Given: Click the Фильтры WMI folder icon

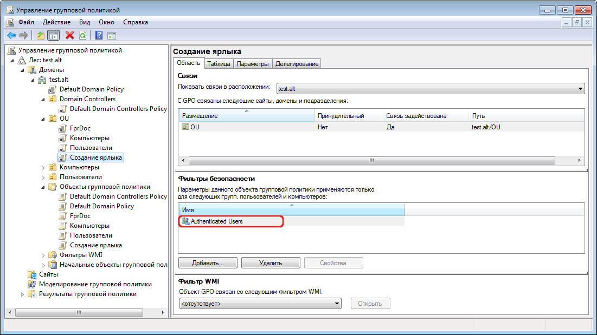Looking at the screenshot, I should pyautogui.click(x=53, y=255).
